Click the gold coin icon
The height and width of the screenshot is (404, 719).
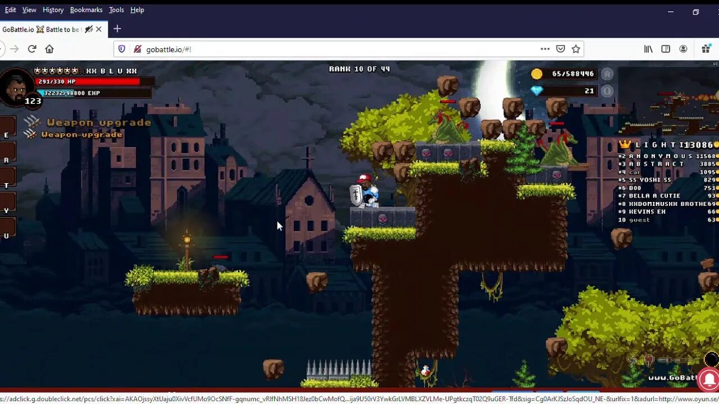537,74
